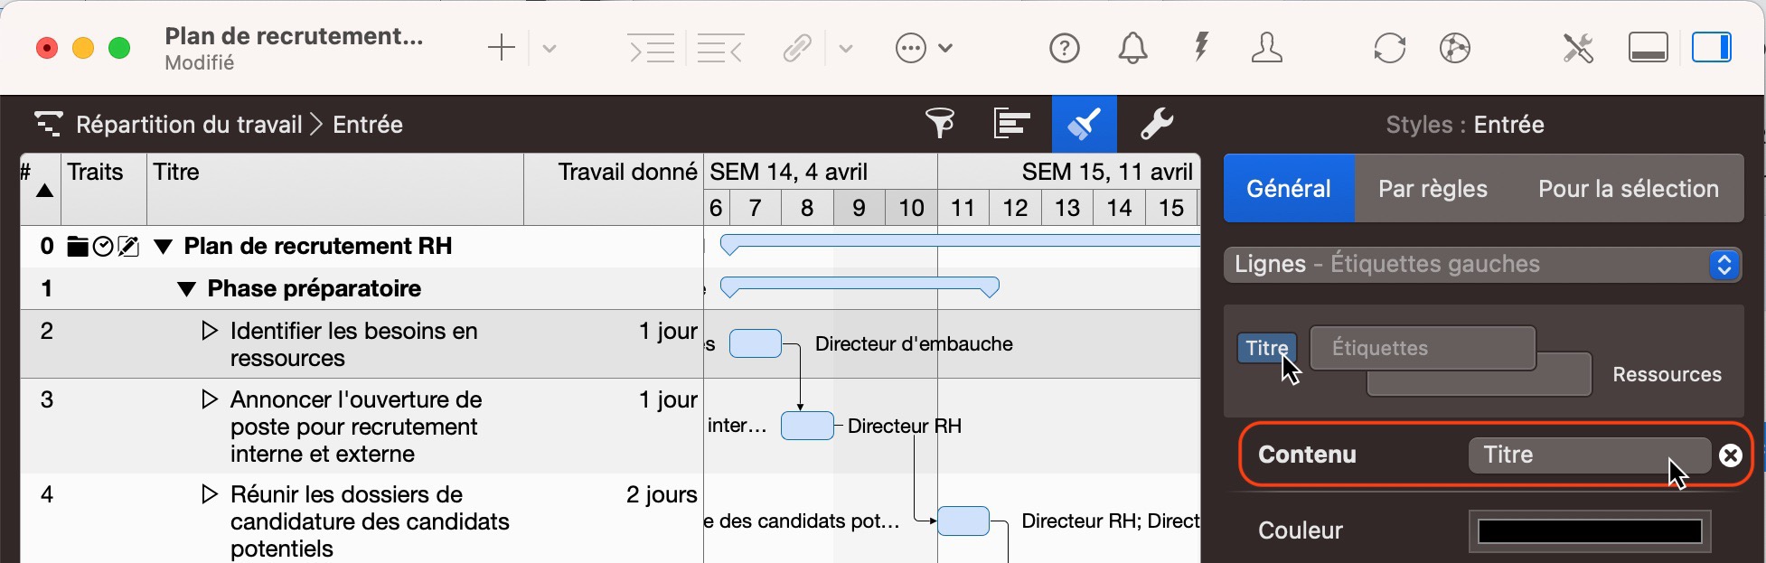
Task: Click the Titre label position button
Action: [x=1265, y=349]
